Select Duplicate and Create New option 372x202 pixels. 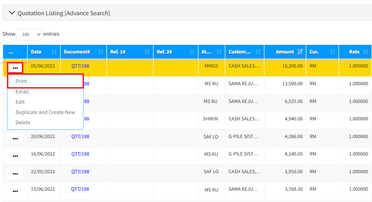[x=45, y=112]
